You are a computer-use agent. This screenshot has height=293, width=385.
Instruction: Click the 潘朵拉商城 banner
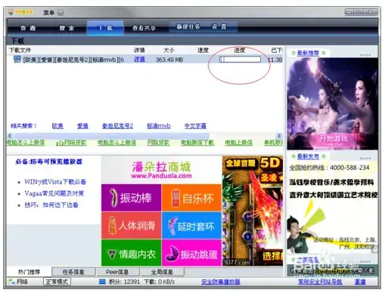tap(161, 170)
